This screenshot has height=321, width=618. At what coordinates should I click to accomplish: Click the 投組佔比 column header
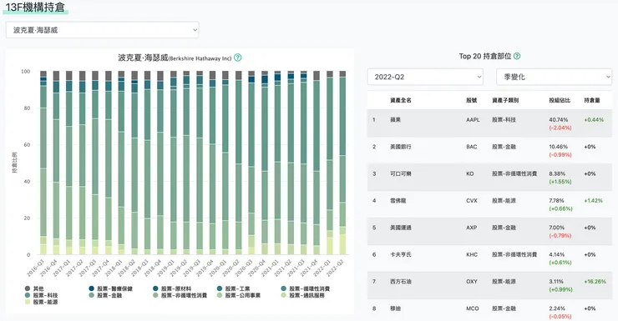pos(560,100)
